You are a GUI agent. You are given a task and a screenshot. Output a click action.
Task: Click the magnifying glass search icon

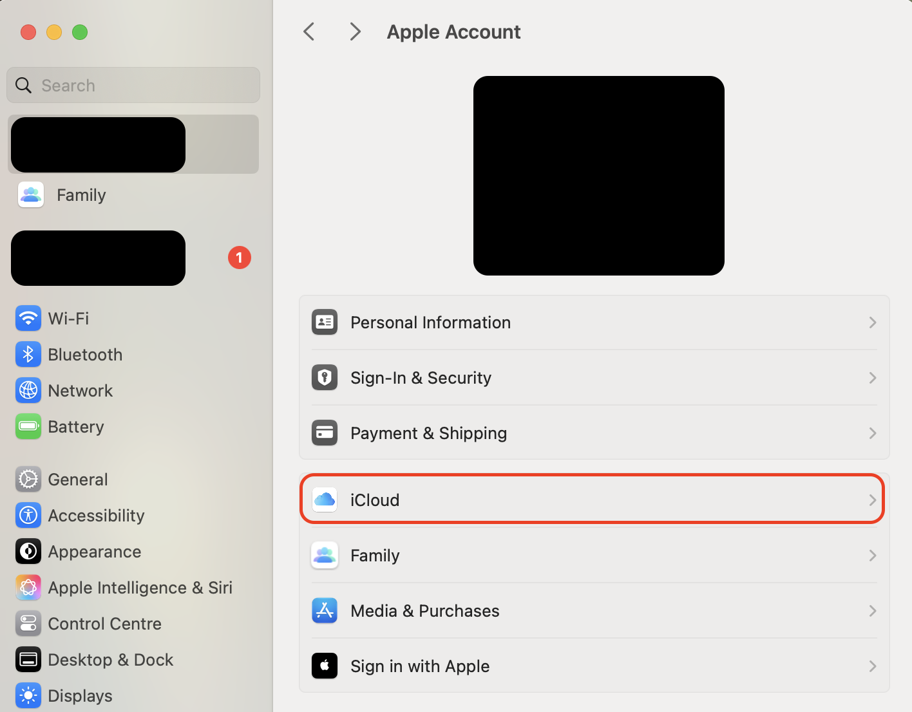tap(23, 85)
